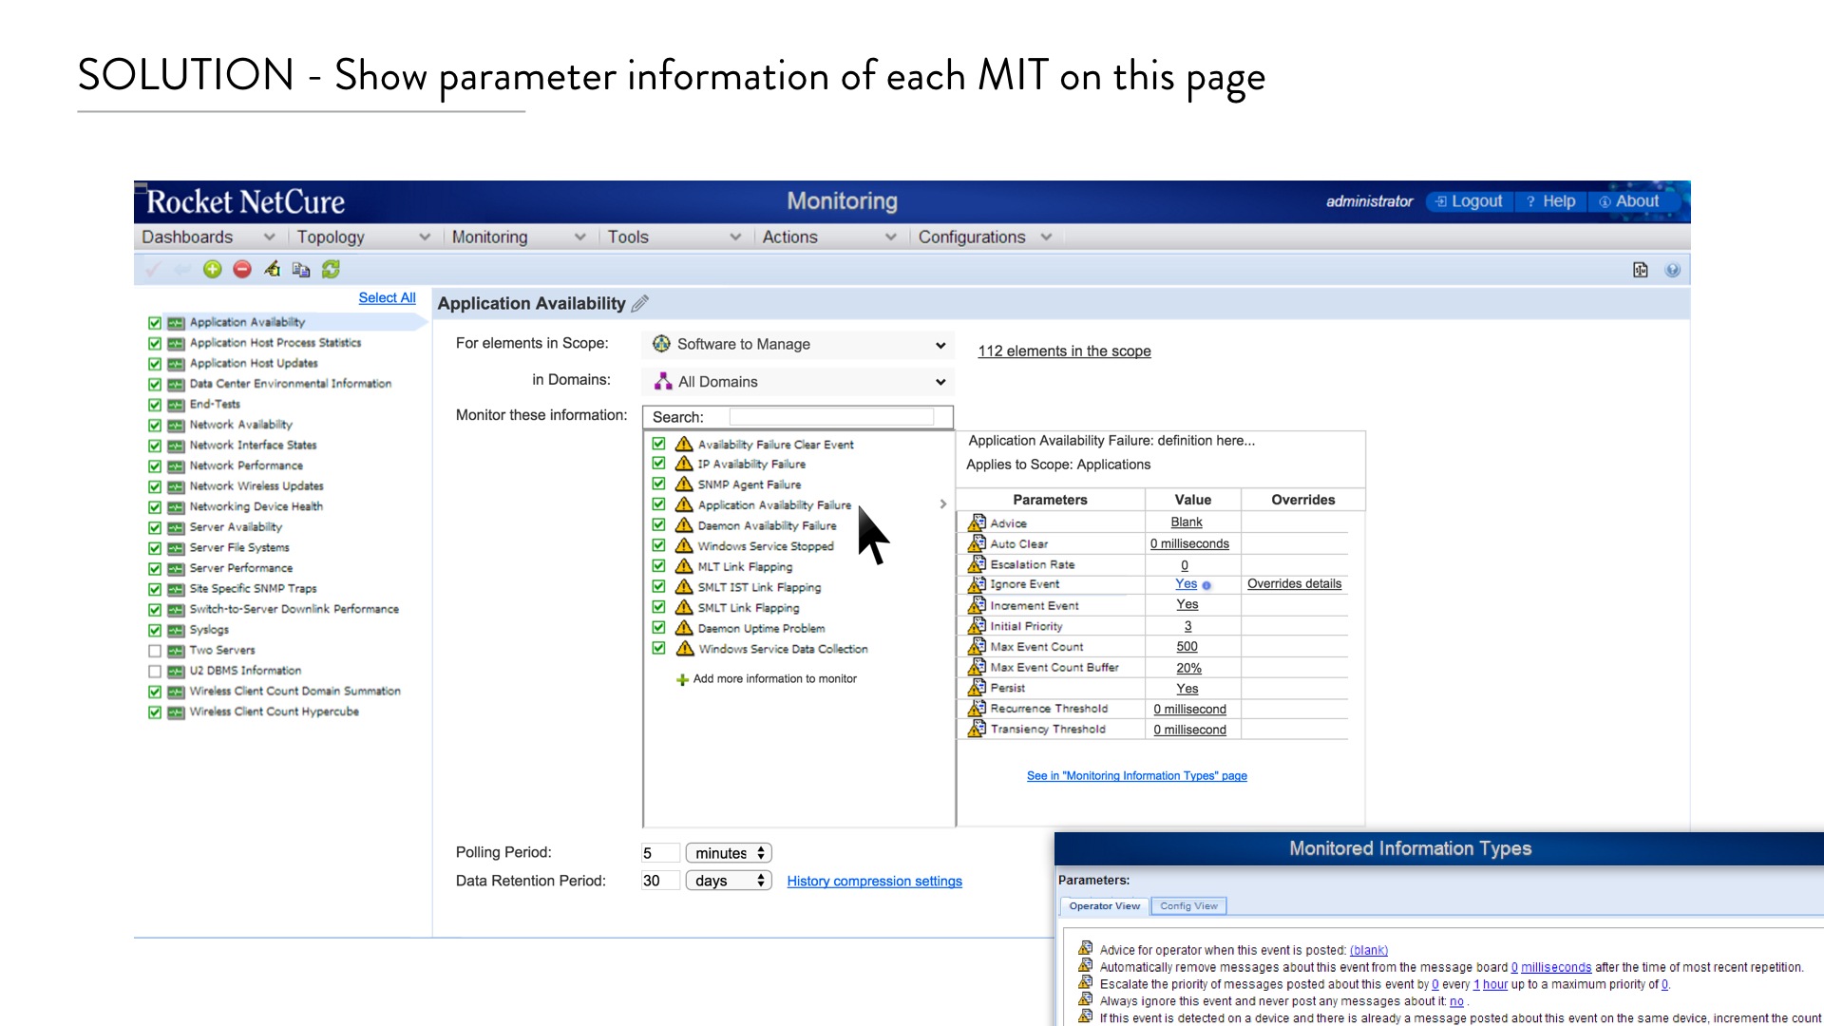Click the Transiency Threshold parameter icon

pos(977,729)
